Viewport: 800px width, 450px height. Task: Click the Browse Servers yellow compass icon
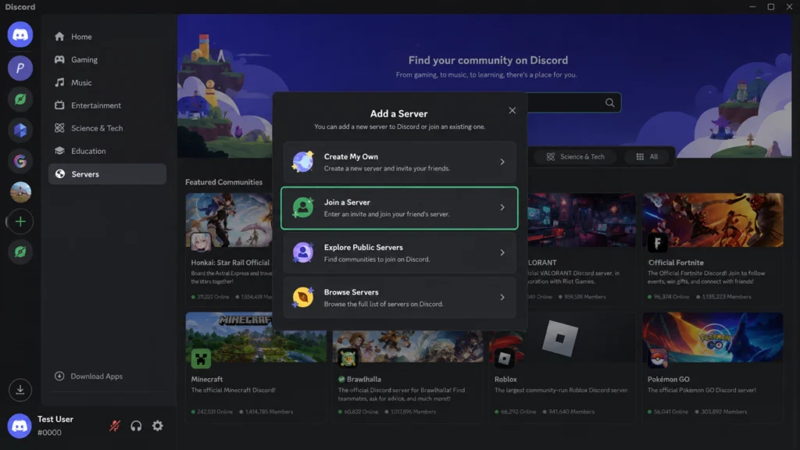[302, 297]
